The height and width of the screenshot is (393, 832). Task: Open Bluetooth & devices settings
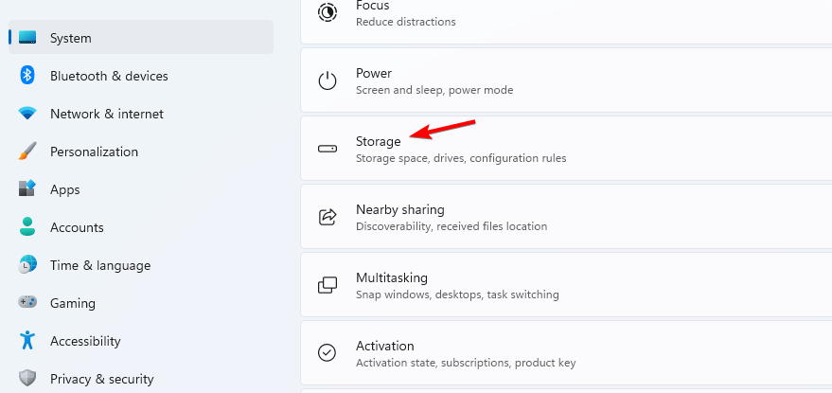pos(109,76)
